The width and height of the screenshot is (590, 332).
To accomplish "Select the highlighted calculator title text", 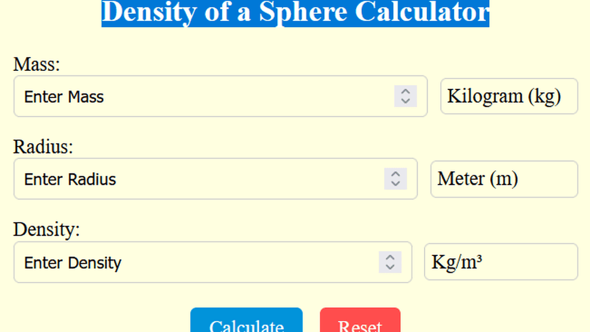I will (x=295, y=14).
